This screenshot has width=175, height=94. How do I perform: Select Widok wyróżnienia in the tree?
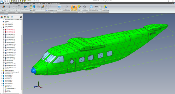(9, 23)
